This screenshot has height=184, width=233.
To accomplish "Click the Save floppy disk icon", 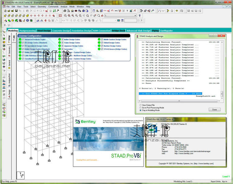I will pos(16,11).
